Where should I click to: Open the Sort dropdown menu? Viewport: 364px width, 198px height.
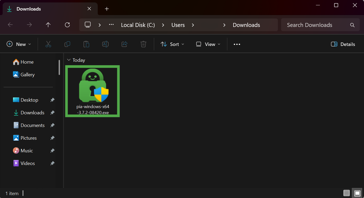(x=172, y=44)
